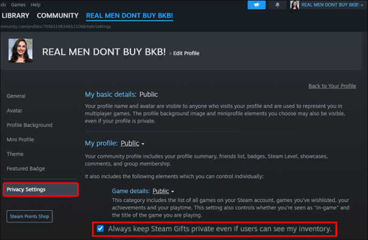This screenshot has height=240, width=368.
Task: Open the Avatar settings section
Action: click(14, 110)
